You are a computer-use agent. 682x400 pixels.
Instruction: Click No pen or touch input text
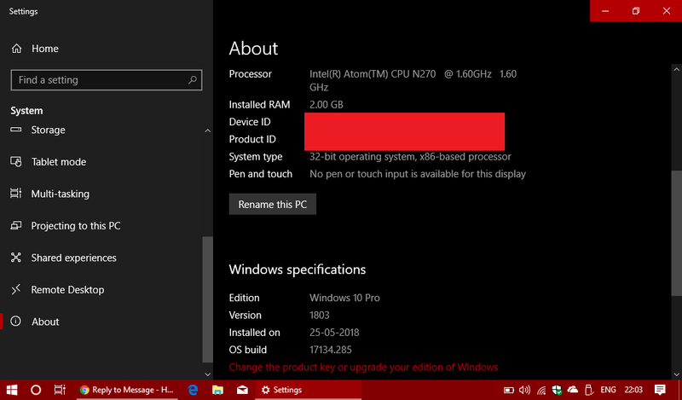418,174
